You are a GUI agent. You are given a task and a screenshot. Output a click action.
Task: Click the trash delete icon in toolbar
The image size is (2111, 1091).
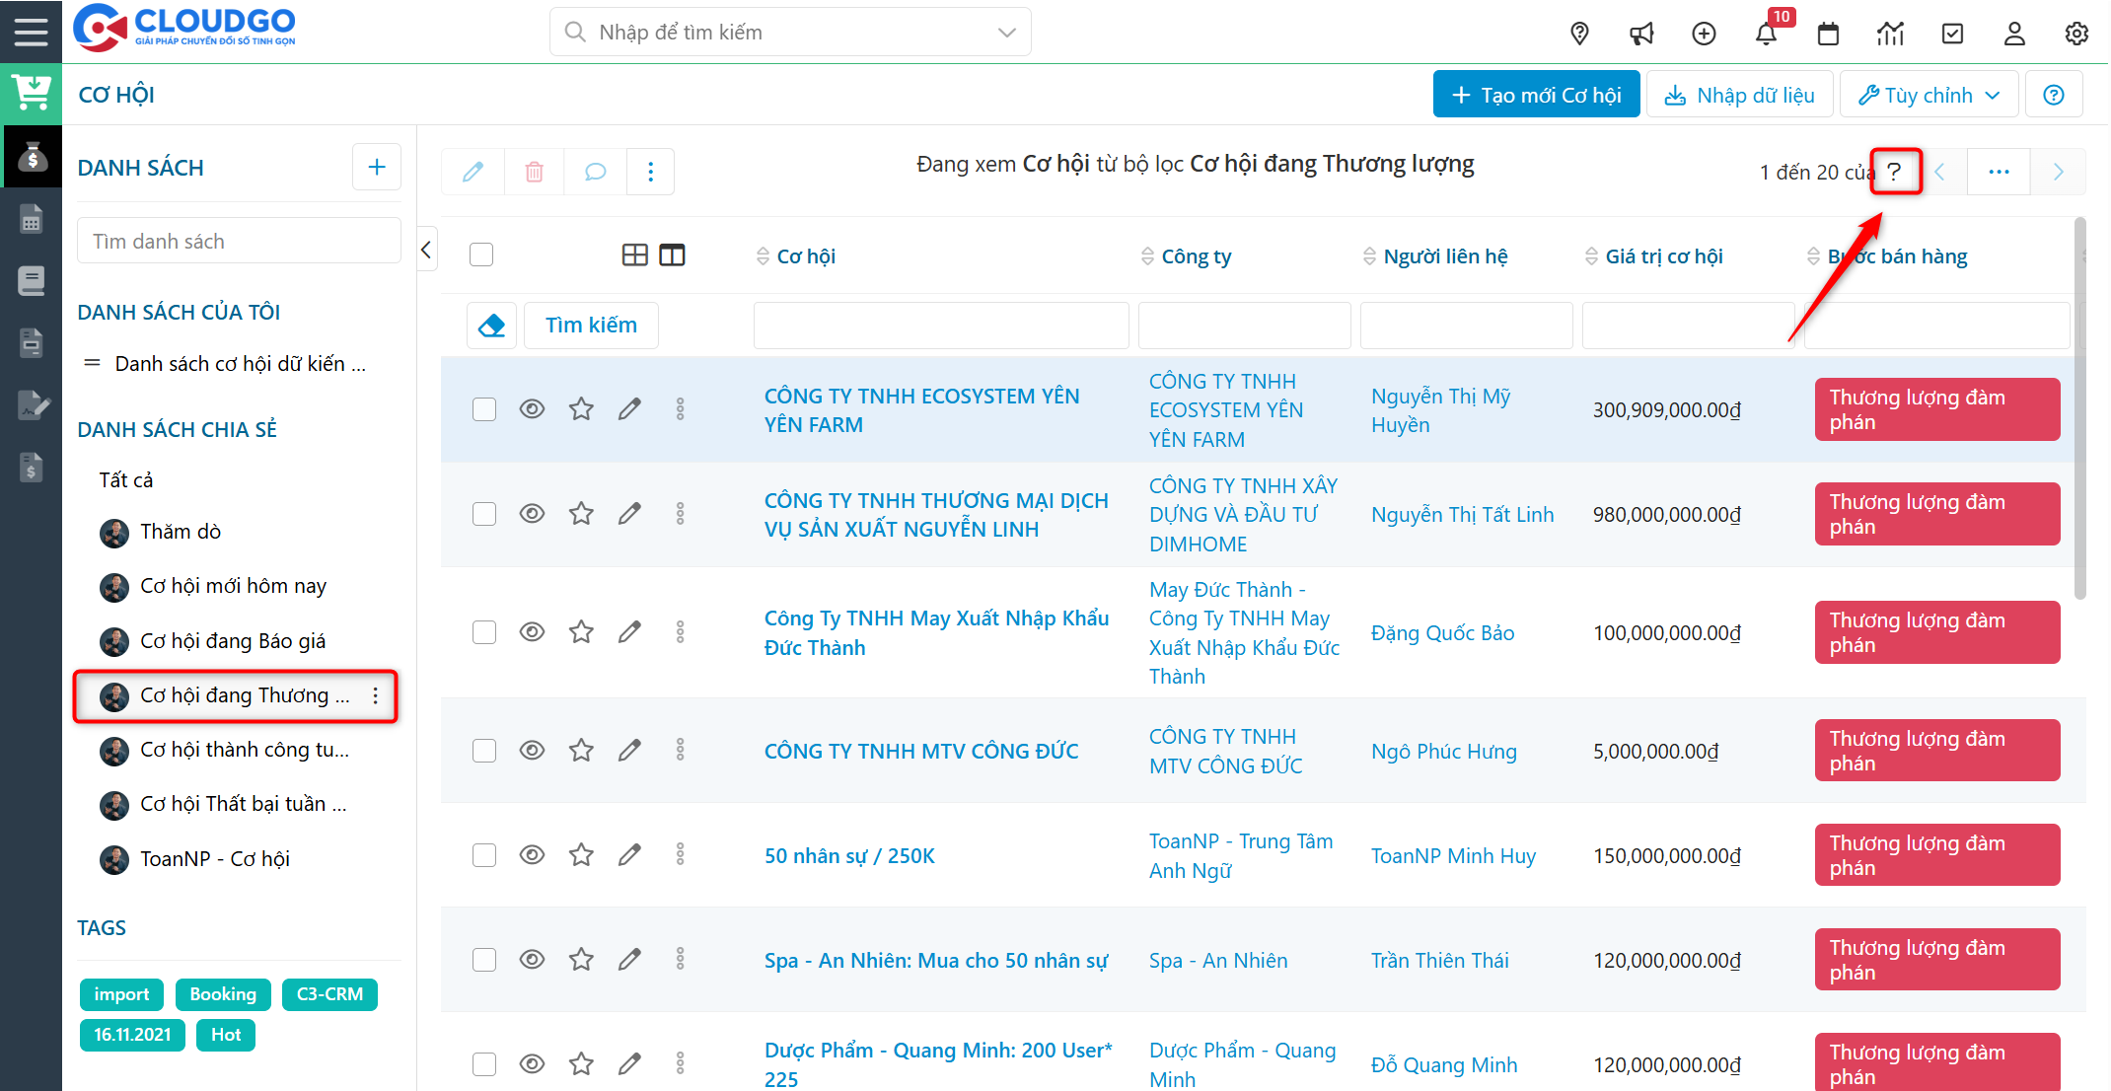pos(534,172)
